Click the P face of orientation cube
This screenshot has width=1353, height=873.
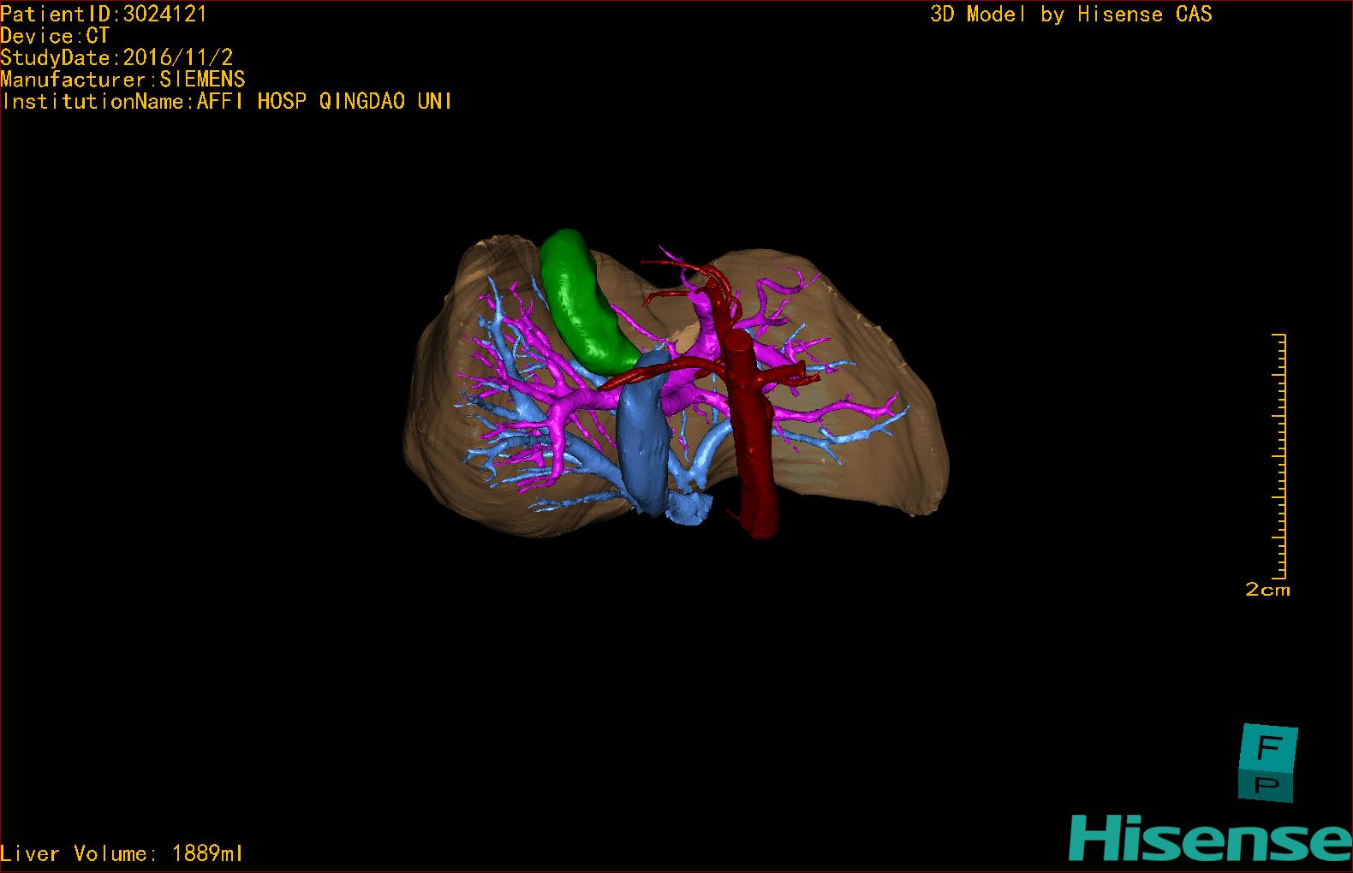1267,785
